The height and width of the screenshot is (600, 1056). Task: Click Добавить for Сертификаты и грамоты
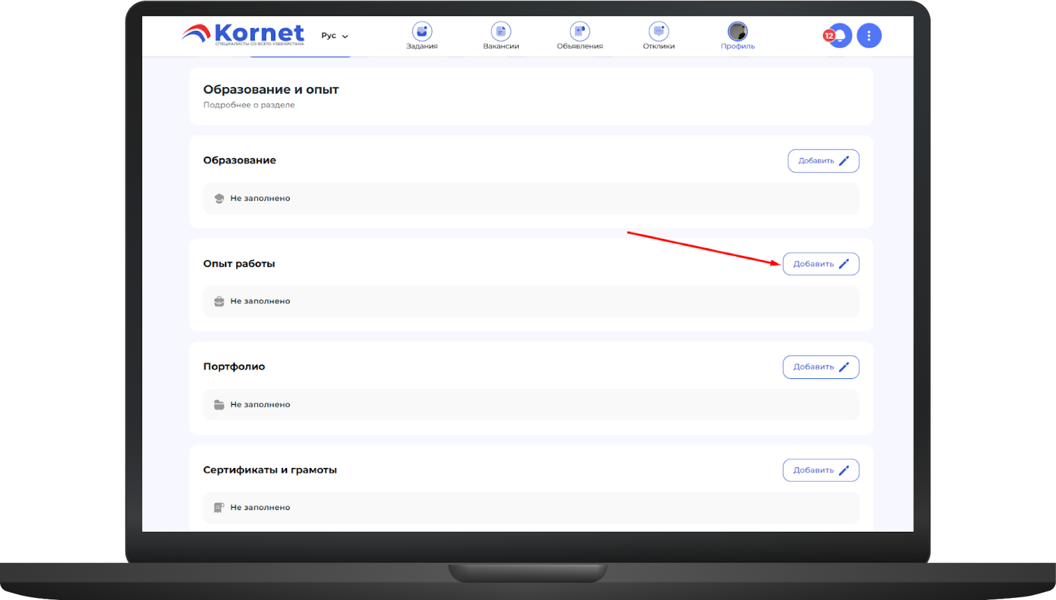pyautogui.click(x=820, y=471)
